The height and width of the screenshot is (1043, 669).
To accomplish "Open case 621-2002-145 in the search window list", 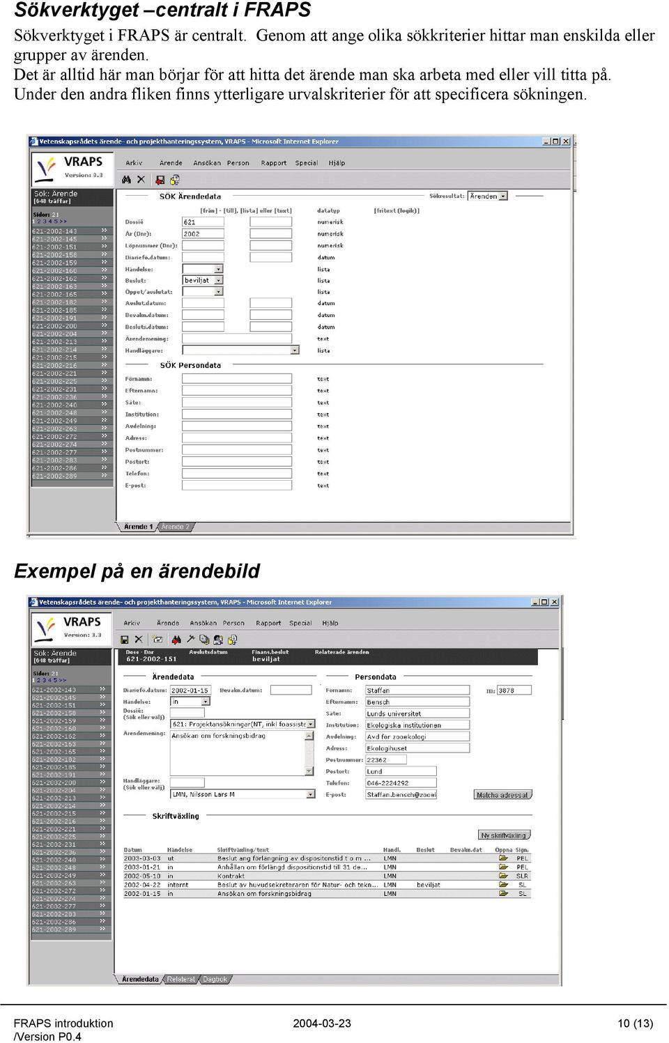I will [x=54, y=239].
